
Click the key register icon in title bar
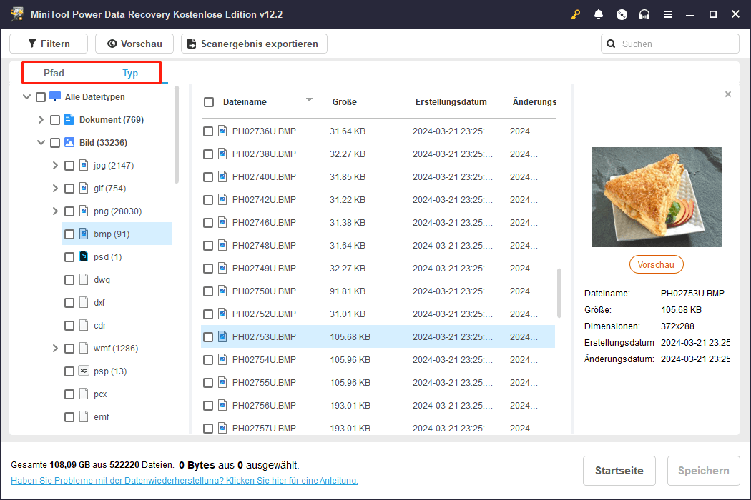pyautogui.click(x=575, y=14)
